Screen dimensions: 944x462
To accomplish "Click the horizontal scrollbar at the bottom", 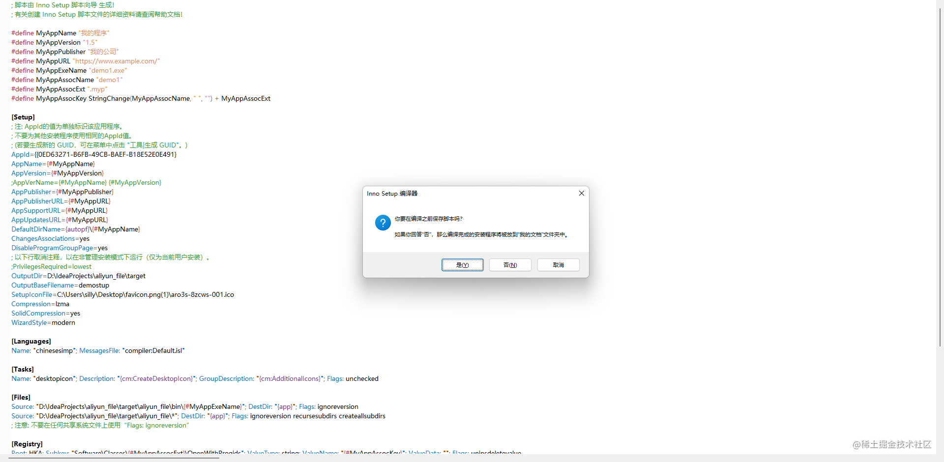I will coord(113,458).
